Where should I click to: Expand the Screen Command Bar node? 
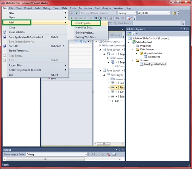(x=100, y=46)
